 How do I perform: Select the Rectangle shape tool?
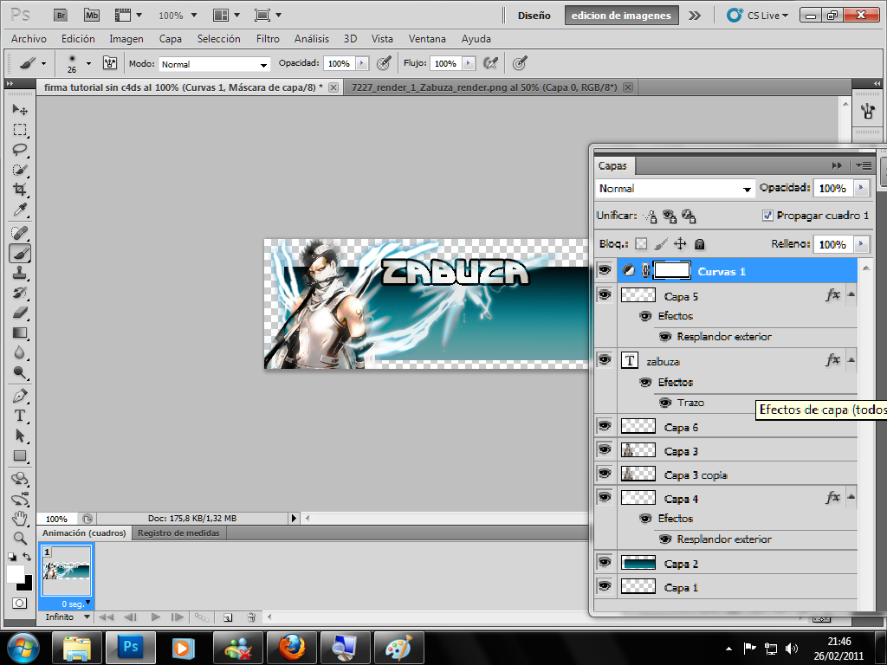click(x=20, y=455)
